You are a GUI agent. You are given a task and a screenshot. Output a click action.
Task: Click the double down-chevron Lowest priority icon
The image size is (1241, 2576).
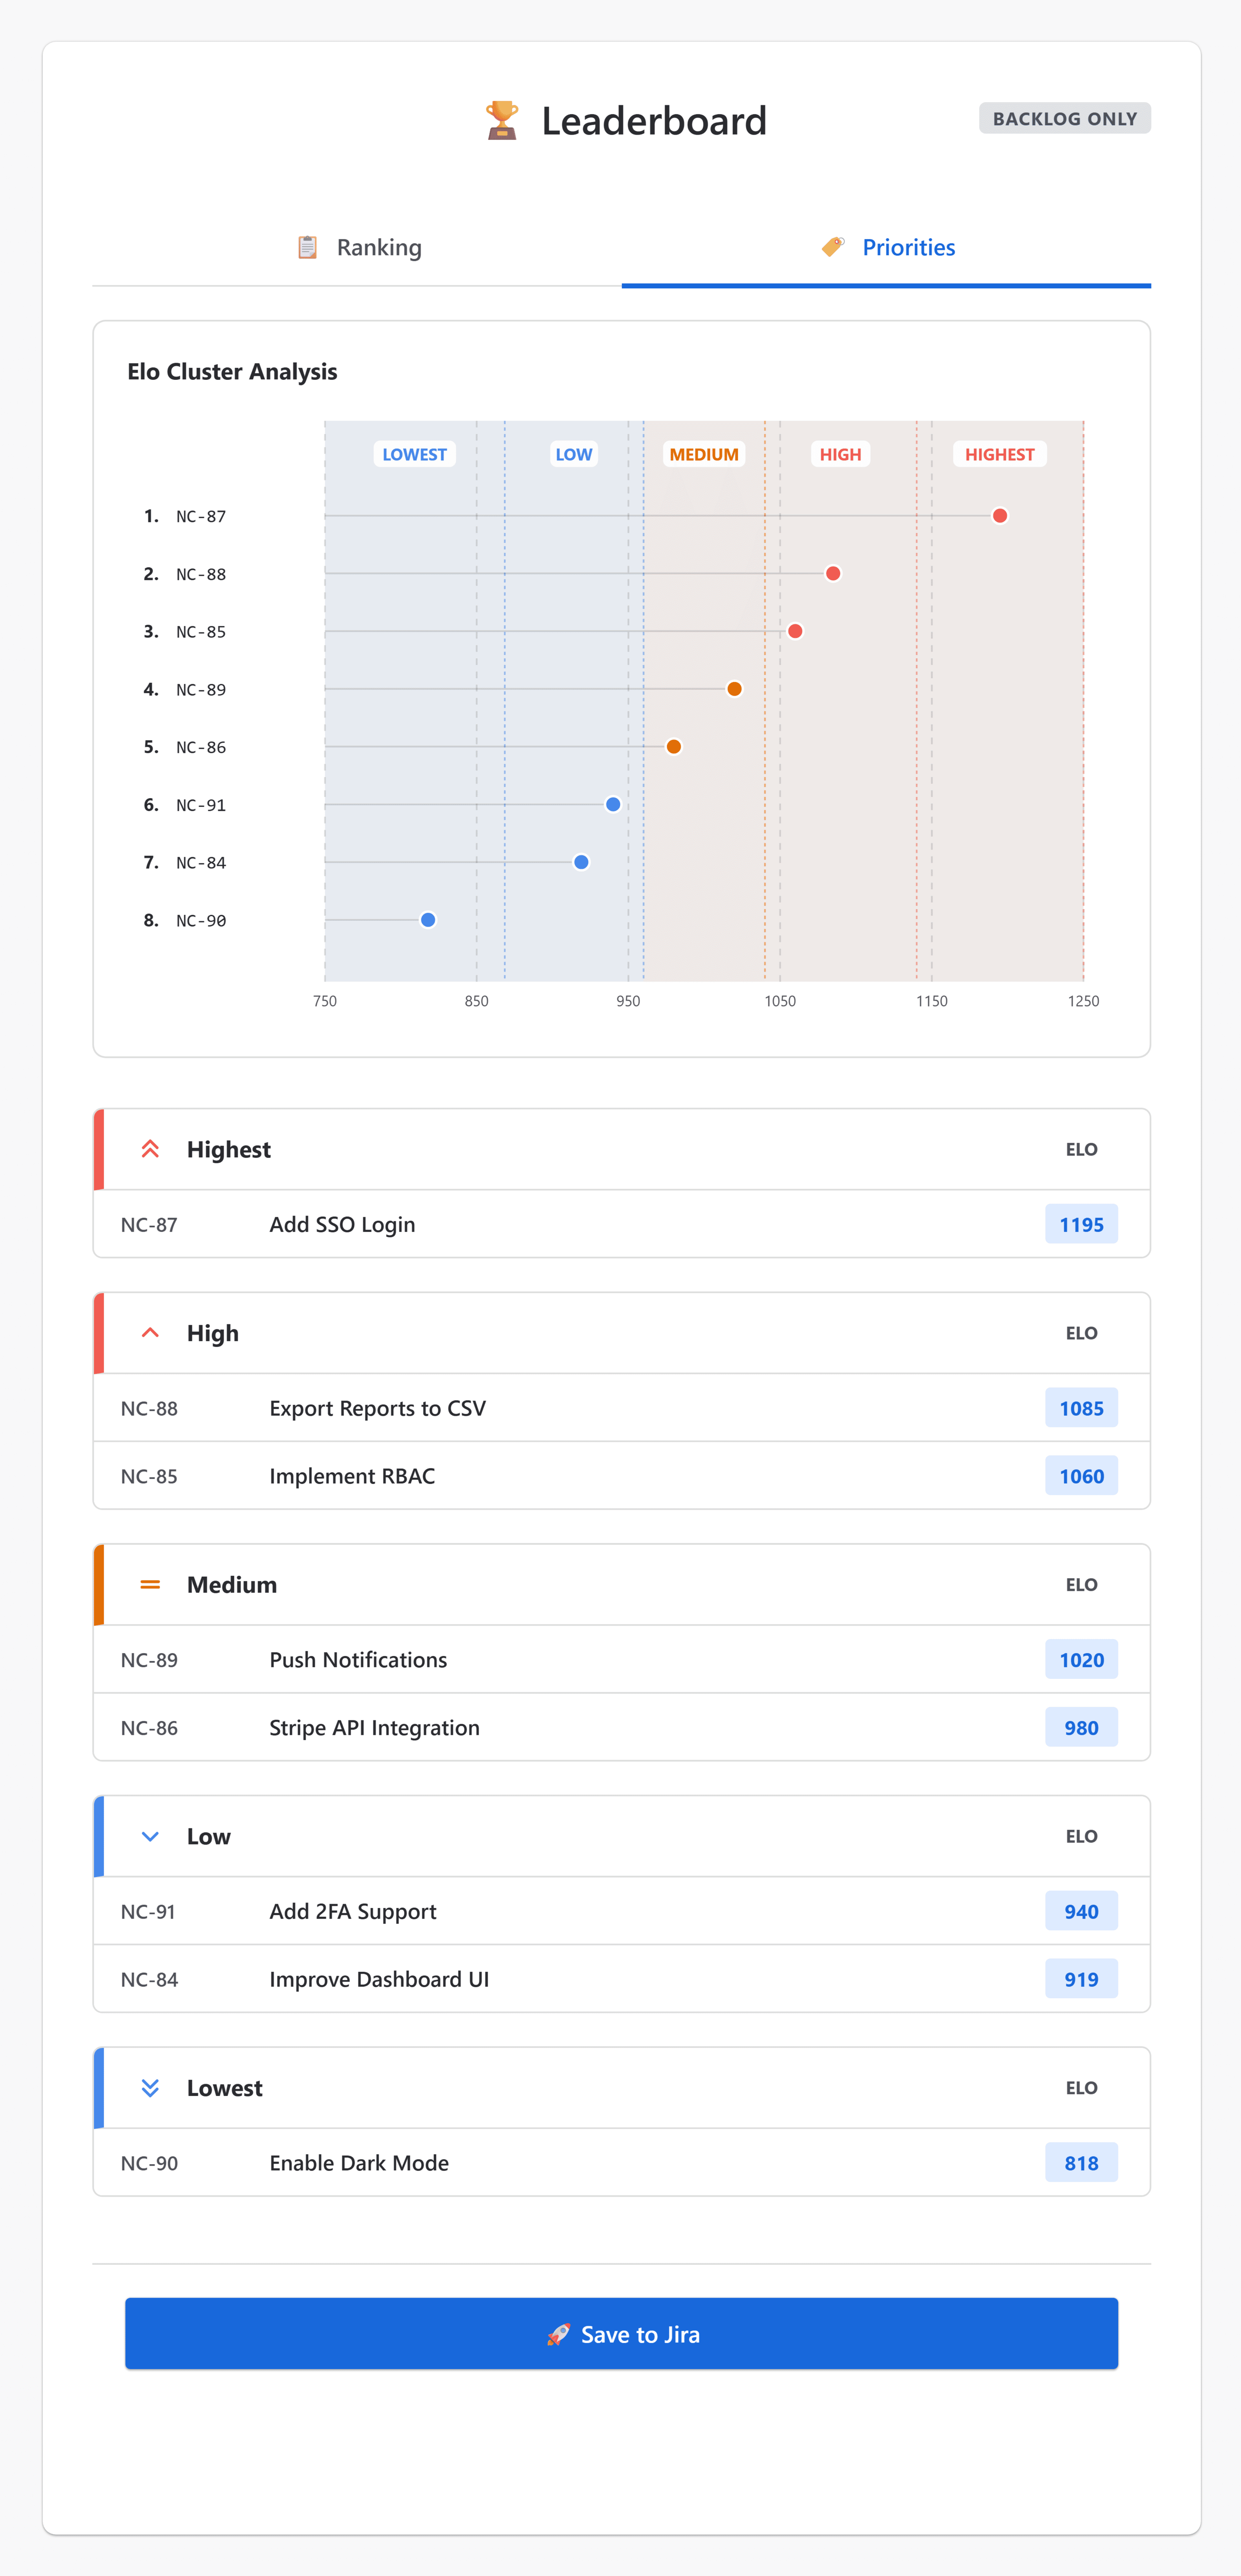[150, 2088]
